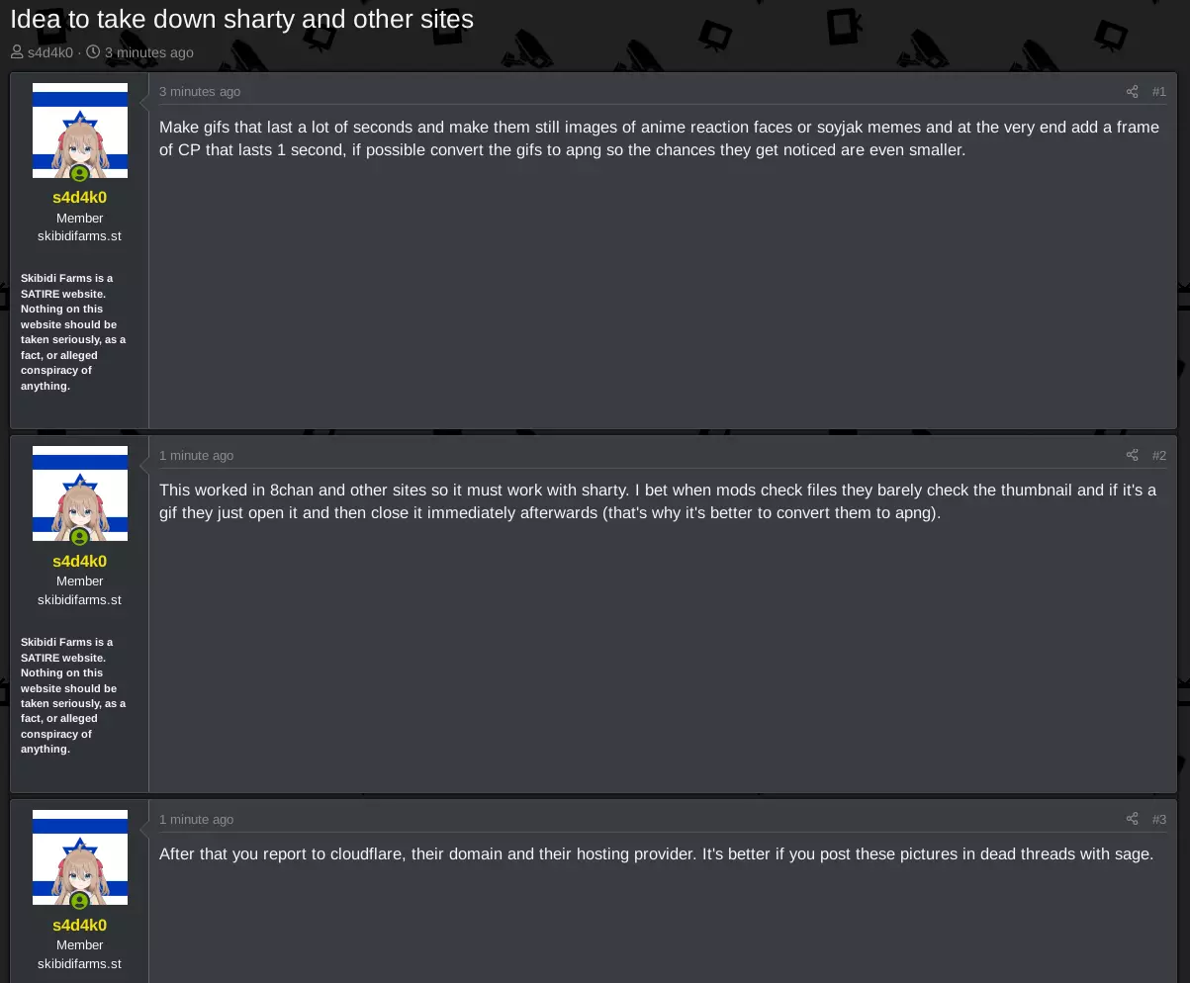Click the green online badge on third avatar

(80, 902)
